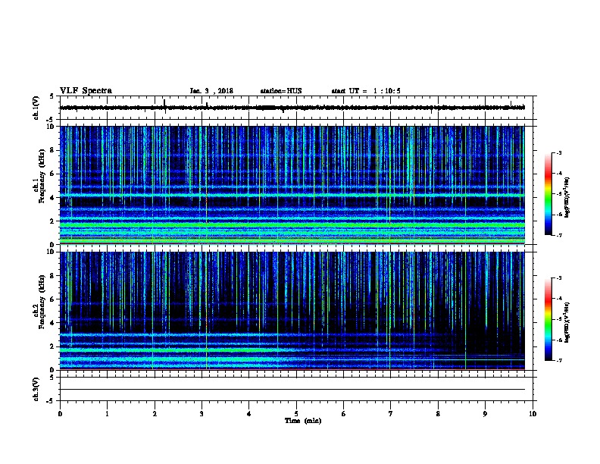Click the x-axis tick label "7"
This screenshot has width=600, height=464.
tap(391, 414)
